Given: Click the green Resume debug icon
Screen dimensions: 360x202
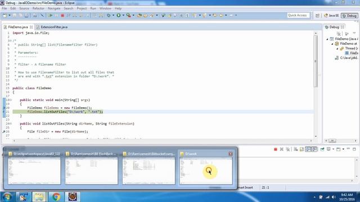Looking at the screenshot, I should point(50,15).
